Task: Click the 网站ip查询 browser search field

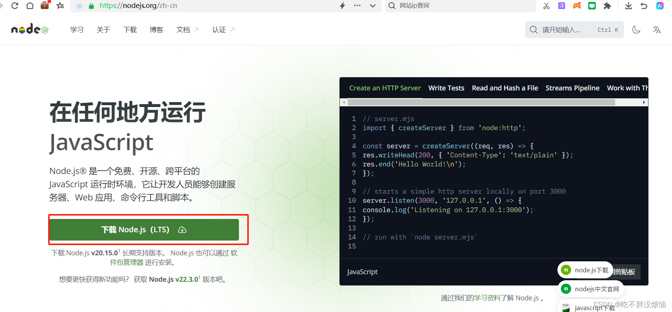Action: click(x=461, y=6)
